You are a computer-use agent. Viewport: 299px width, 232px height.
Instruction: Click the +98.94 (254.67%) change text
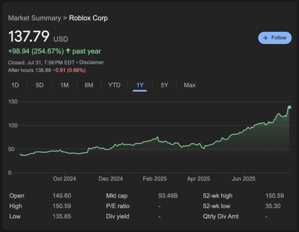pos(36,51)
